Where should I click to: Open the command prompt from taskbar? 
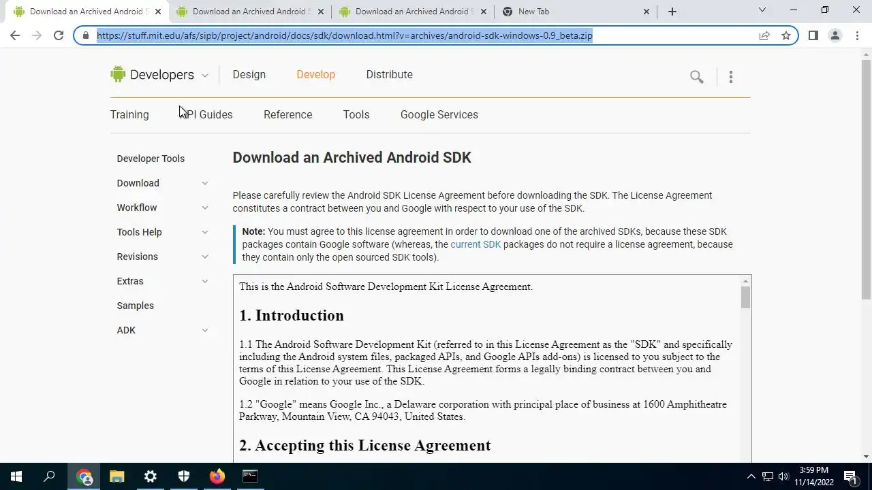tap(250, 476)
